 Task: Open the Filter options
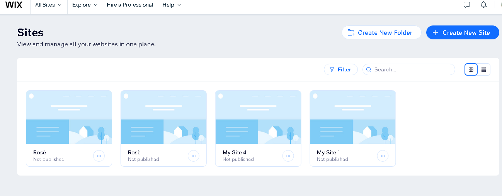tap(340, 70)
